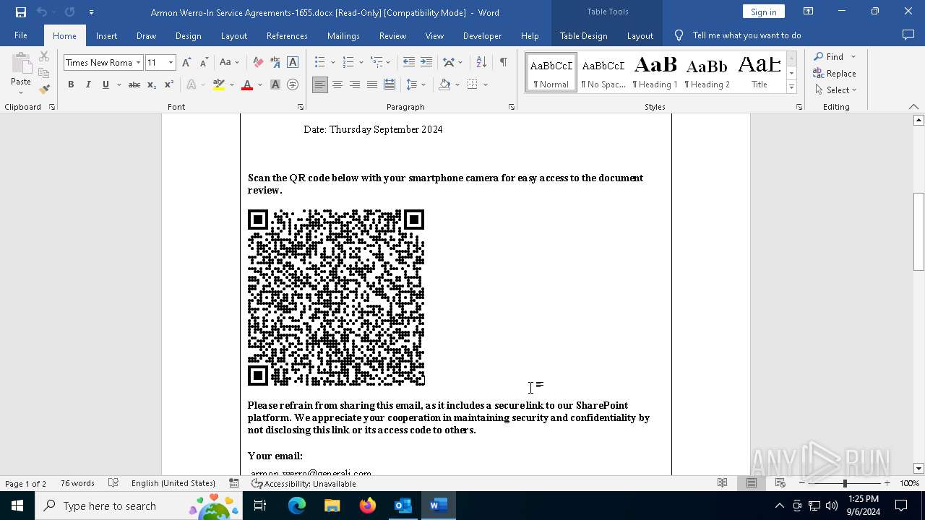Viewport: 925px width, 520px height.
Task: Expand the Styles gallery
Action: 791,87
